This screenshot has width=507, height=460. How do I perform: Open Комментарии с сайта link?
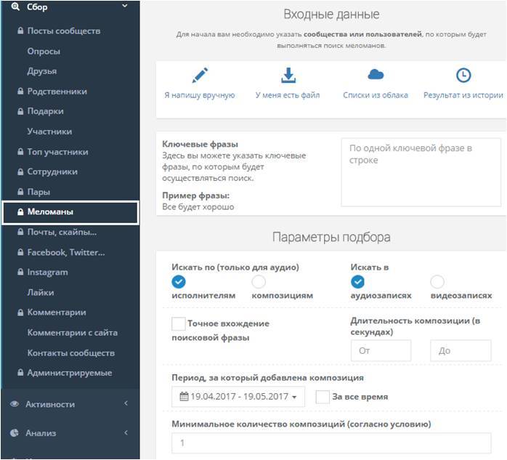[x=72, y=333]
